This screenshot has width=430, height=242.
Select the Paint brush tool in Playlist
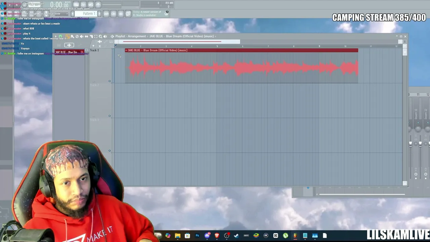pyautogui.click(x=72, y=36)
